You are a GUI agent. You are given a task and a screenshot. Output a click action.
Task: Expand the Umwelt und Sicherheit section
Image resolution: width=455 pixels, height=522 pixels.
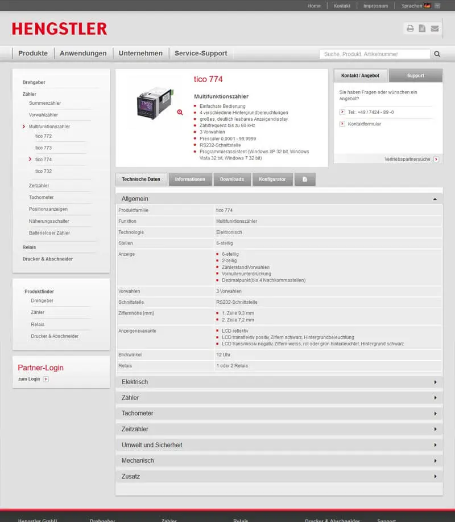[x=435, y=445]
